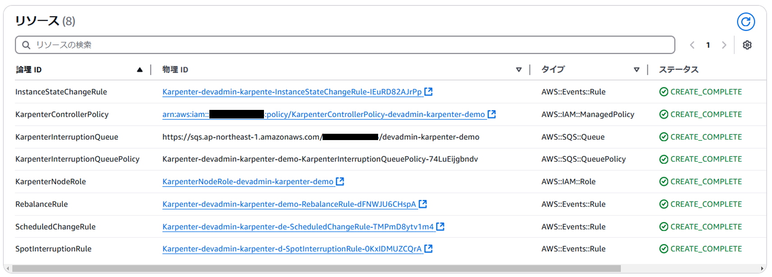Open external link icon for KarpenterControllerPolicy
Viewport: 772px width, 277px height.
point(492,114)
